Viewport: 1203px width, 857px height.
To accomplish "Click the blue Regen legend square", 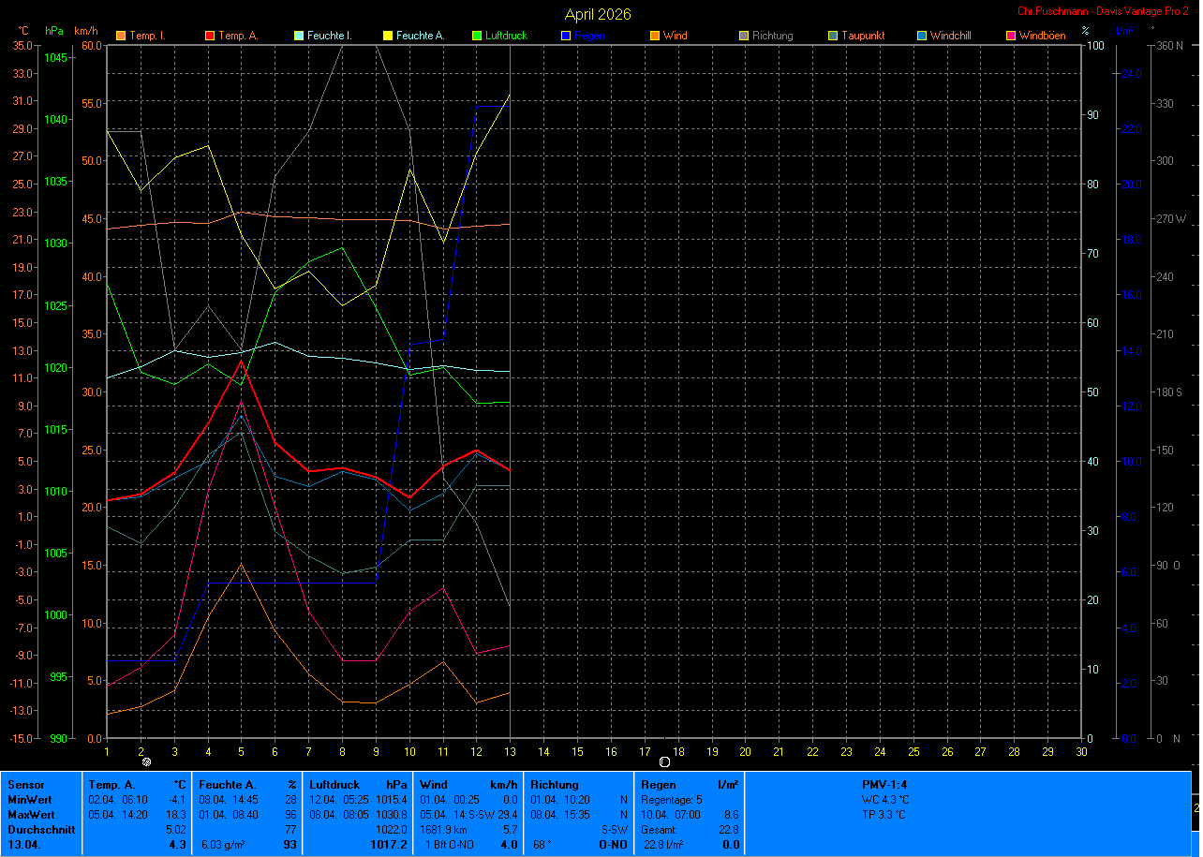I will [x=566, y=36].
